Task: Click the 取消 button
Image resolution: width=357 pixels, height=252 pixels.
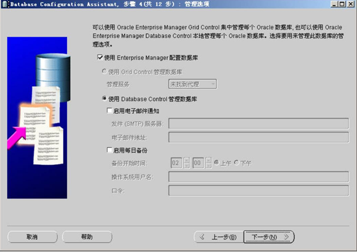Action: click(32, 237)
